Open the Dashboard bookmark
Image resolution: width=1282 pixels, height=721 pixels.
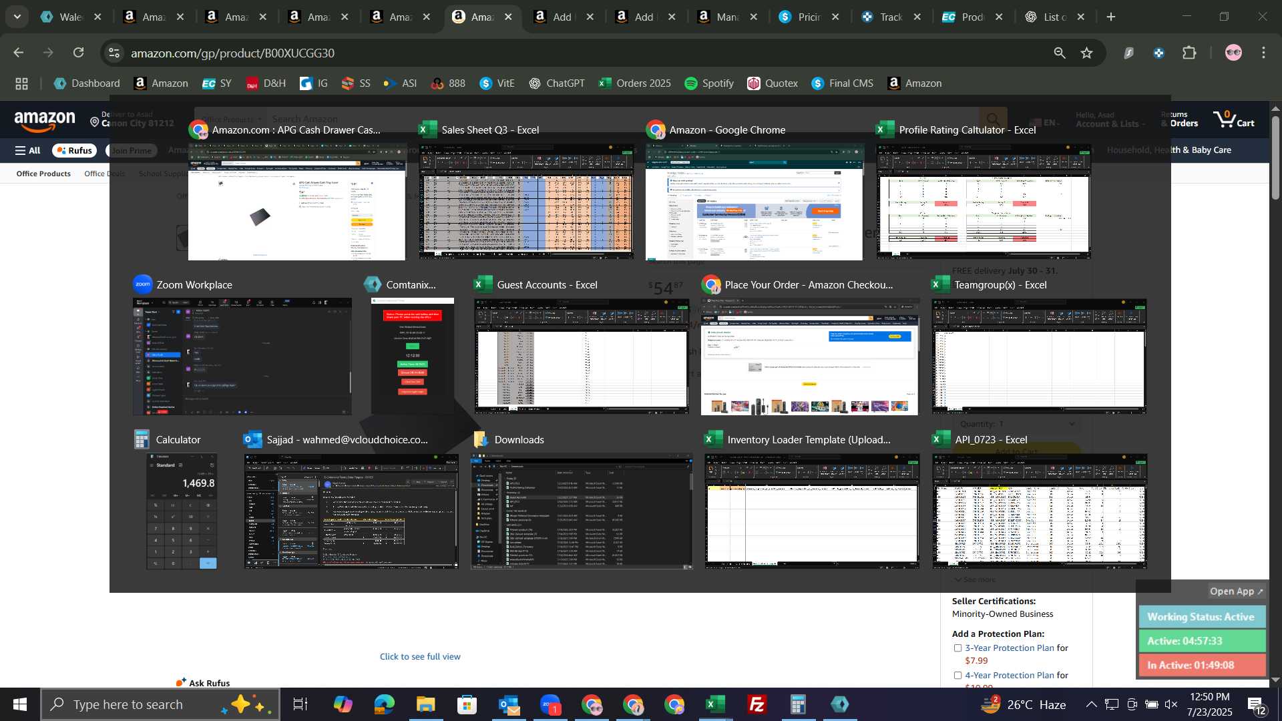click(x=87, y=83)
